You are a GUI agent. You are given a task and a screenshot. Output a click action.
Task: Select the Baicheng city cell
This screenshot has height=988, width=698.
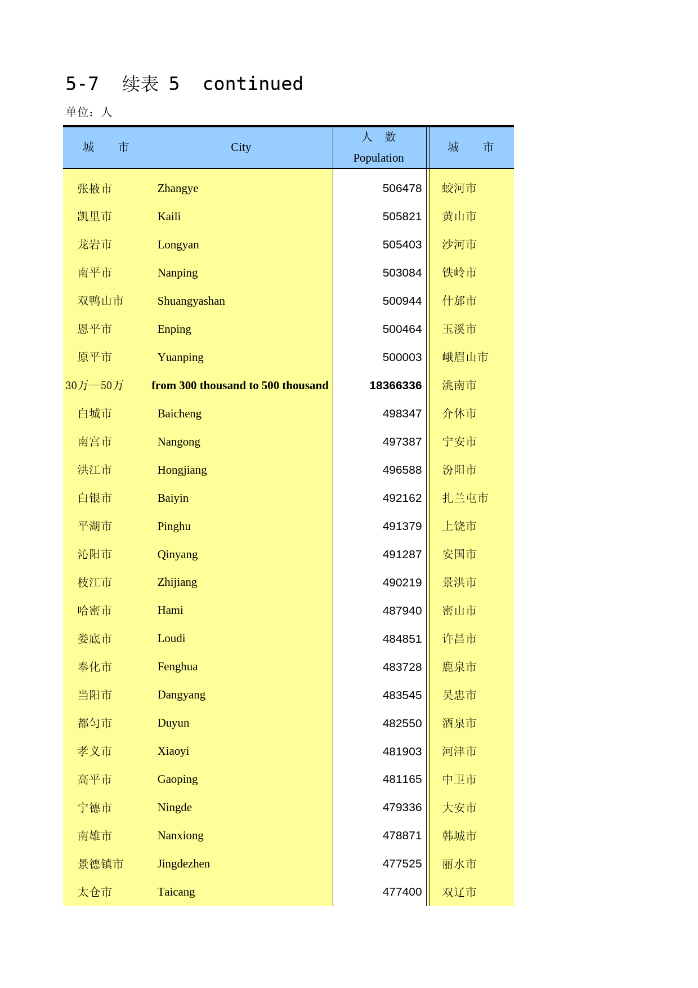(179, 413)
